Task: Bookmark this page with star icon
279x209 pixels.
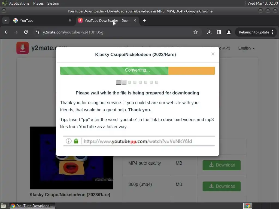Action: (x=196, y=32)
